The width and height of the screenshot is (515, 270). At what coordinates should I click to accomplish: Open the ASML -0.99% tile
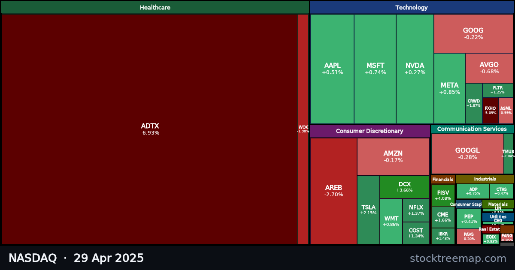pos(506,111)
